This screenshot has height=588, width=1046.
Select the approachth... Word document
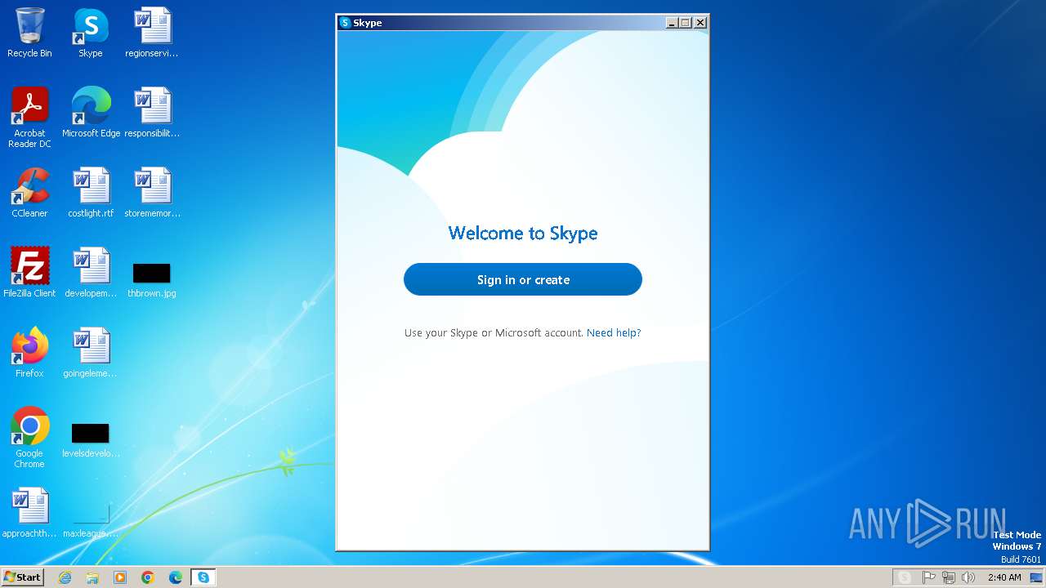(29, 513)
